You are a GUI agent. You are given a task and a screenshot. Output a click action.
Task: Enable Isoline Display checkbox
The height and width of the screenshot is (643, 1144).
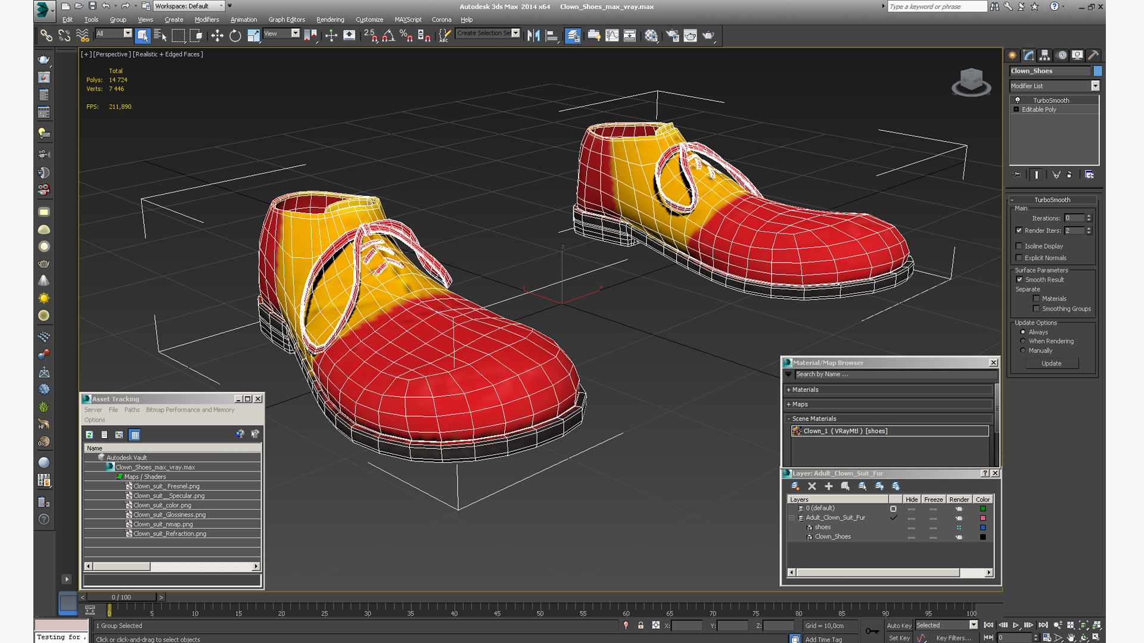(x=1019, y=246)
